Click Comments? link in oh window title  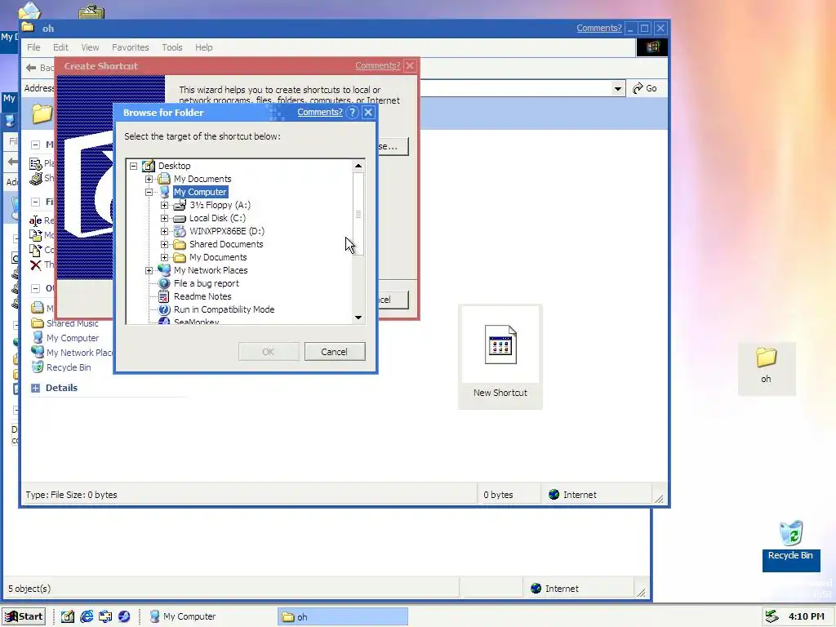pos(598,29)
